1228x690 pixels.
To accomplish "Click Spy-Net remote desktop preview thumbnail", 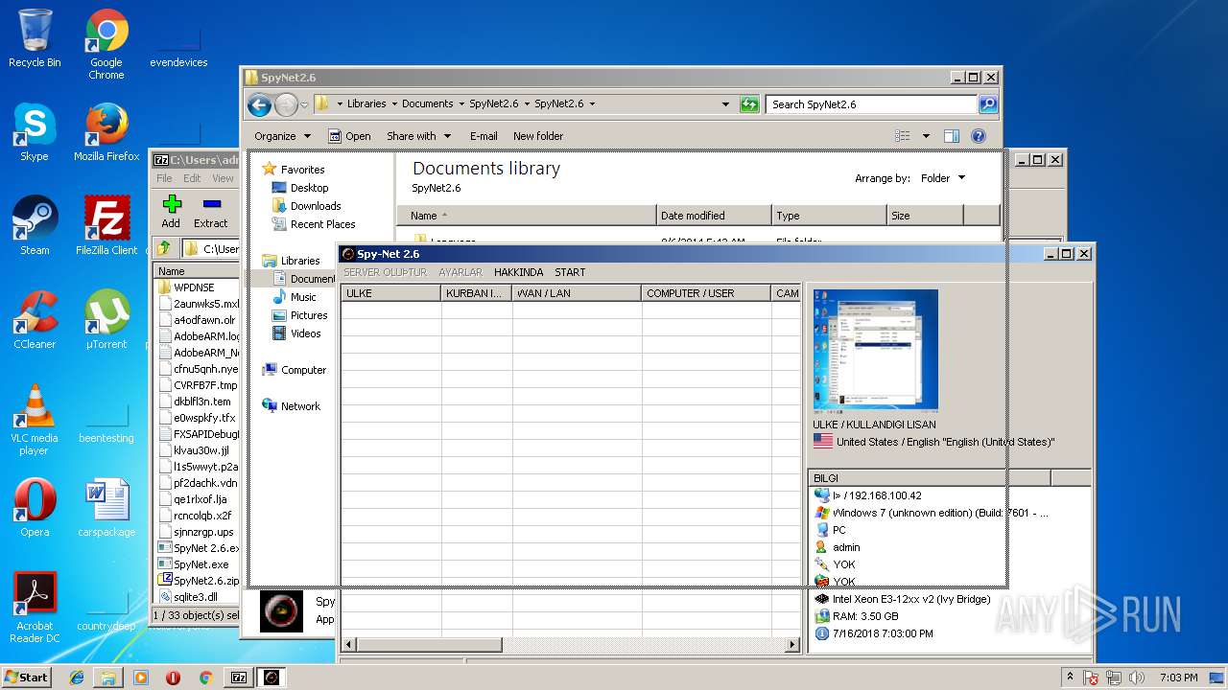I will (876, 351).
